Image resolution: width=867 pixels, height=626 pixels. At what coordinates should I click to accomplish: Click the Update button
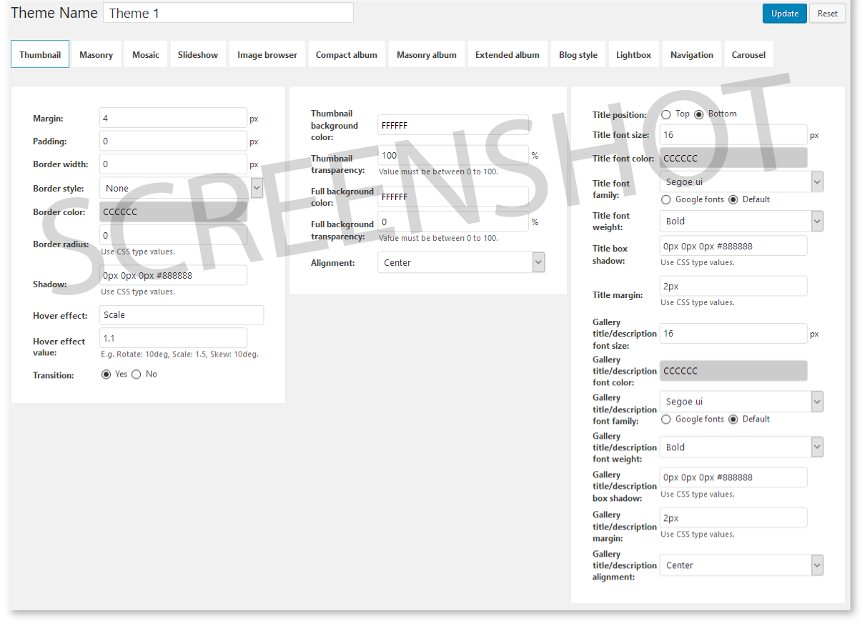[785, 14]
